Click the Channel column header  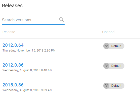109,32
